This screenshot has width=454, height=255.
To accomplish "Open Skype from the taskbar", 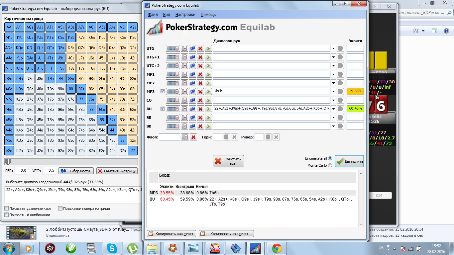I will (x=112, y=248).
